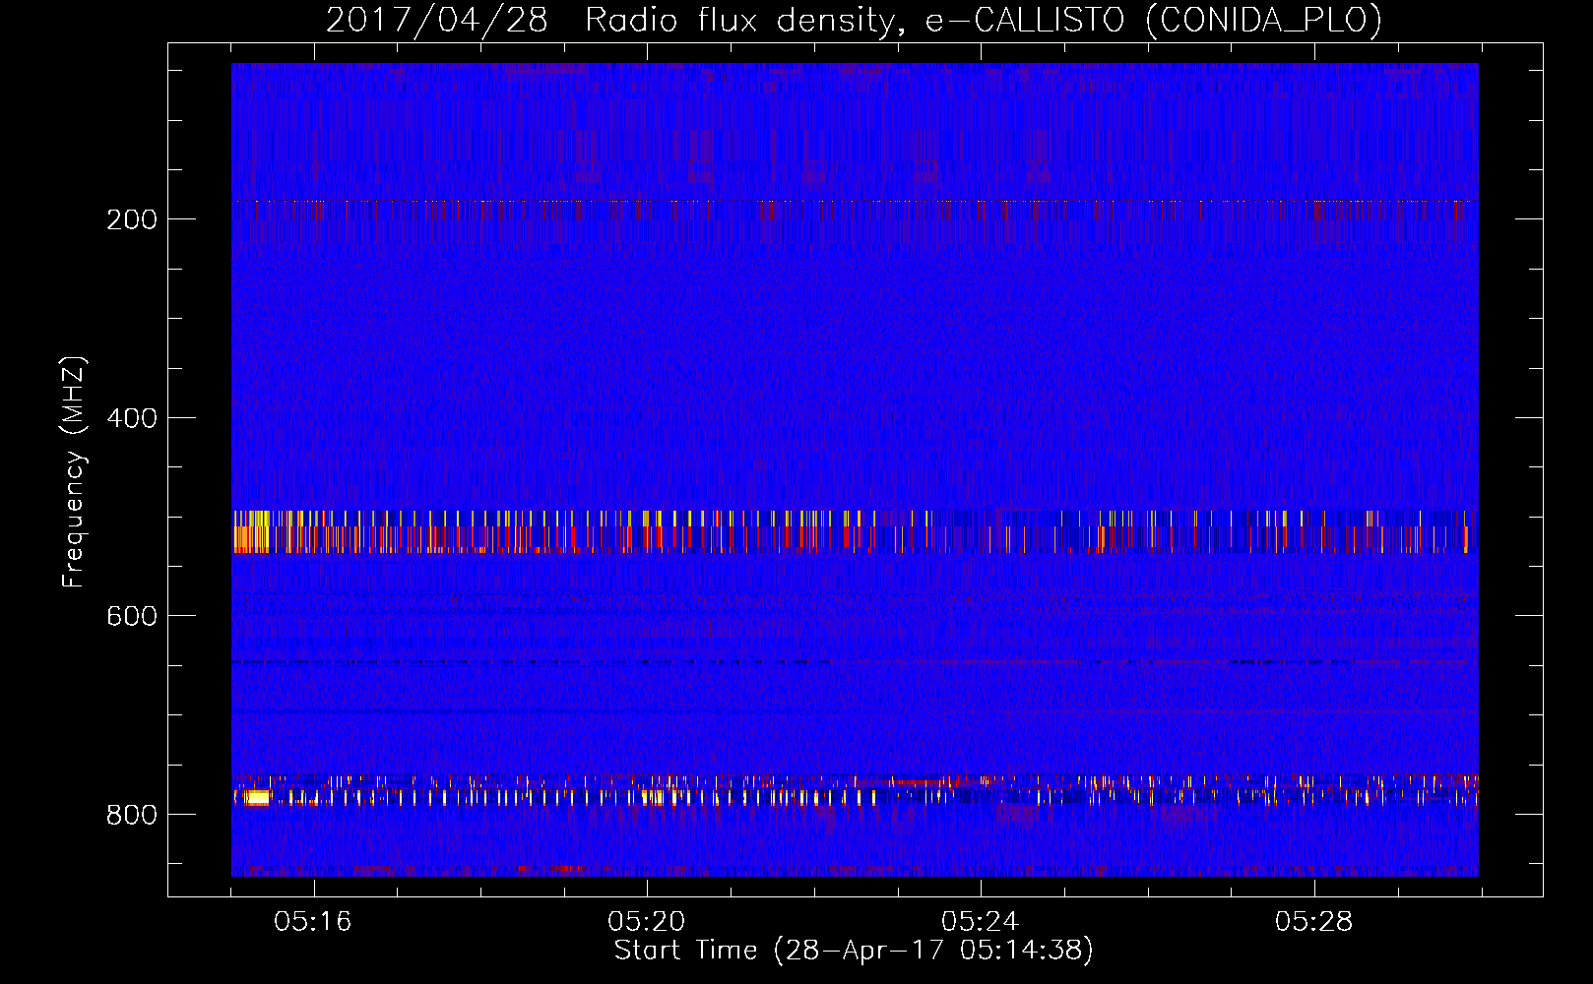1593x984 pixels.
Task: Click the 05:16 time tick label
Action: coord(313,922)
